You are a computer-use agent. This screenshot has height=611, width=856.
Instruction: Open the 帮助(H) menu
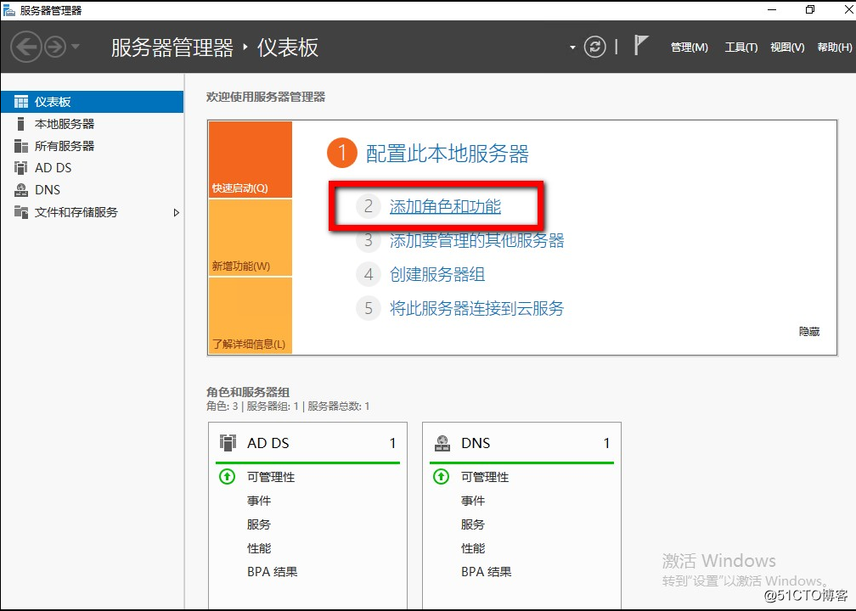coord(834,48)
